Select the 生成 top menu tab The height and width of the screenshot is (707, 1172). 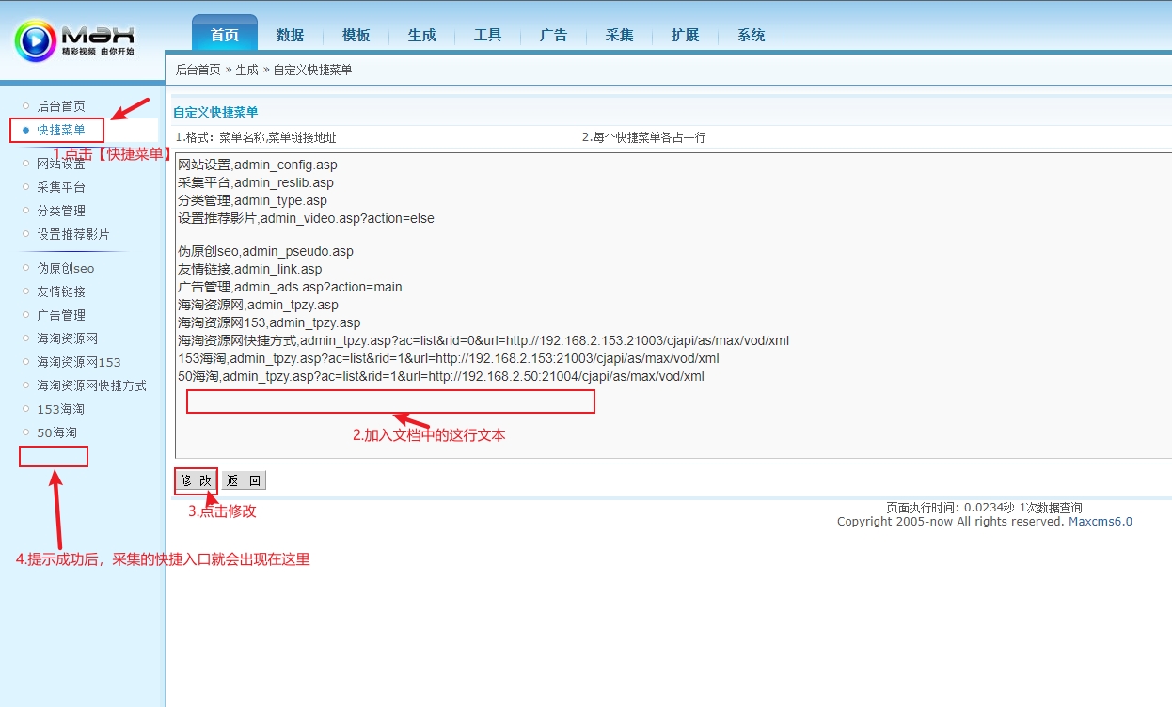[x=421, y=36]
